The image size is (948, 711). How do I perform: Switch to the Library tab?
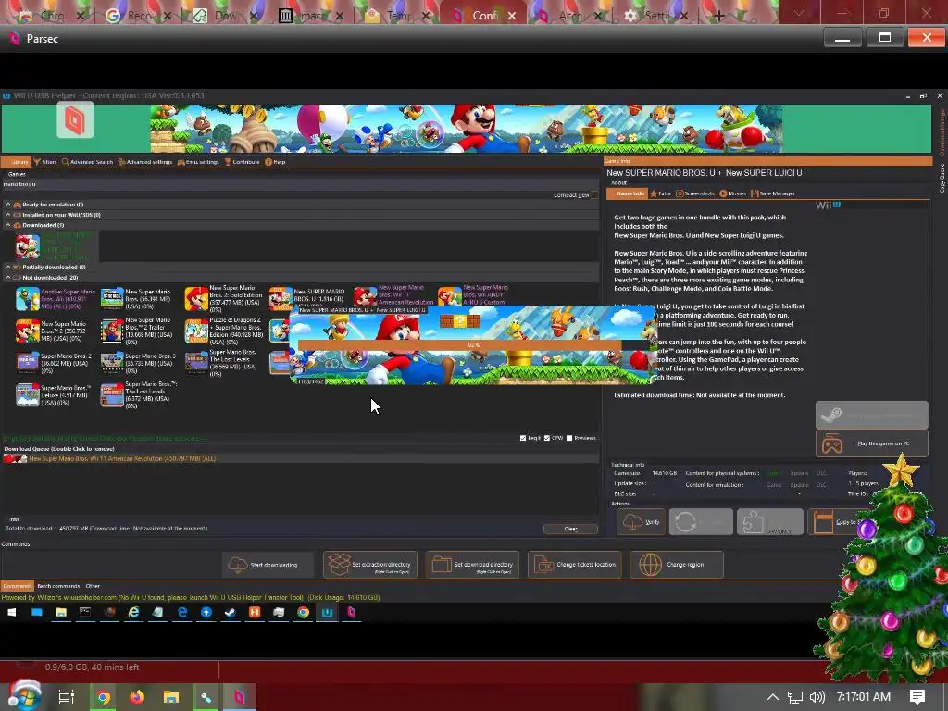pyautogui.click(x=17, y=162)
